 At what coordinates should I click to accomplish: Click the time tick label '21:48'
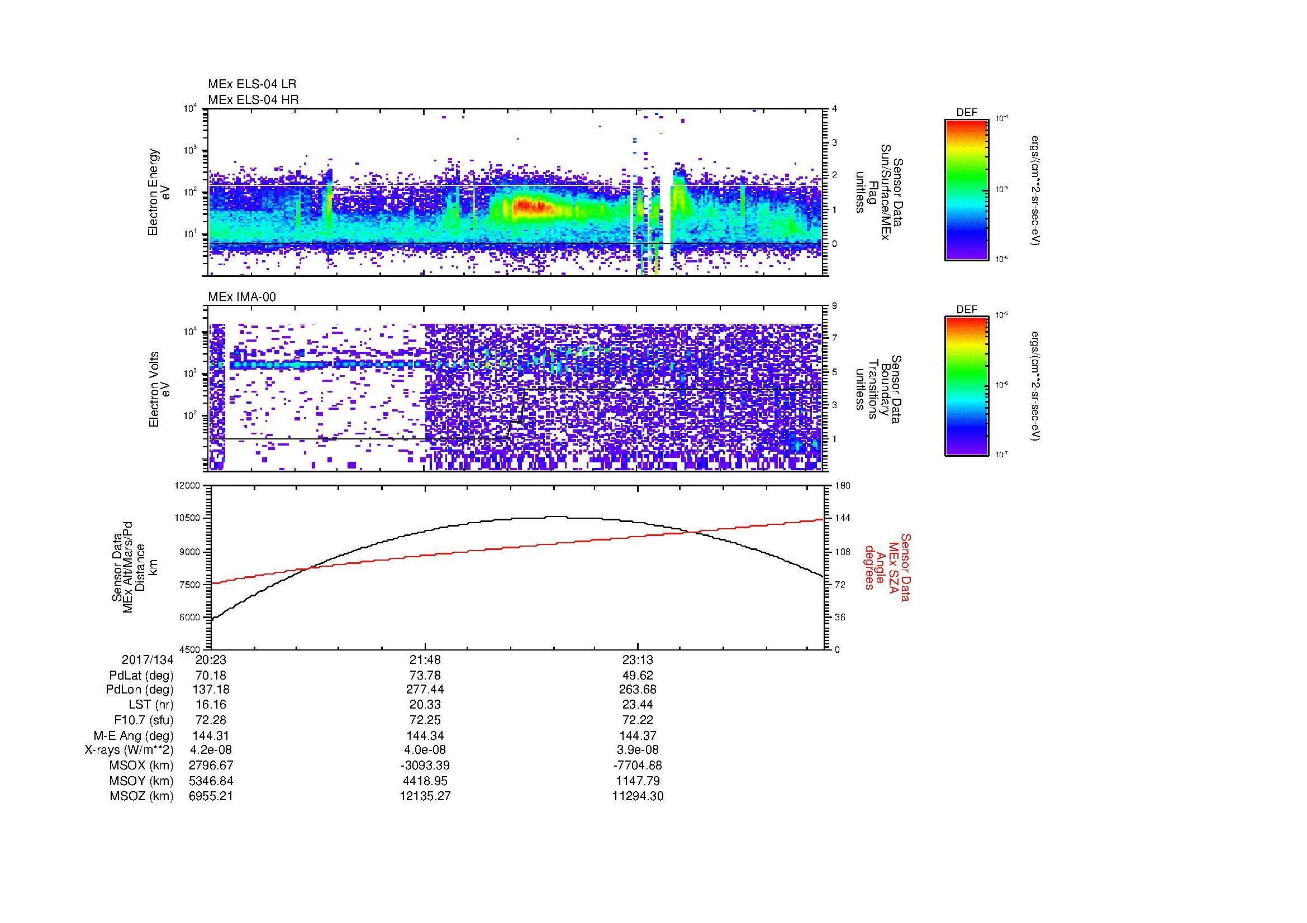(425, 659)
